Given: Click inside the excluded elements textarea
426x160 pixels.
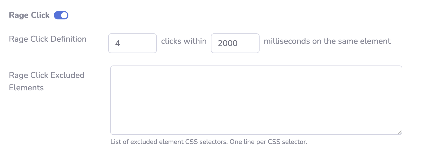Looking at the screenshot, I should [256, 100].
